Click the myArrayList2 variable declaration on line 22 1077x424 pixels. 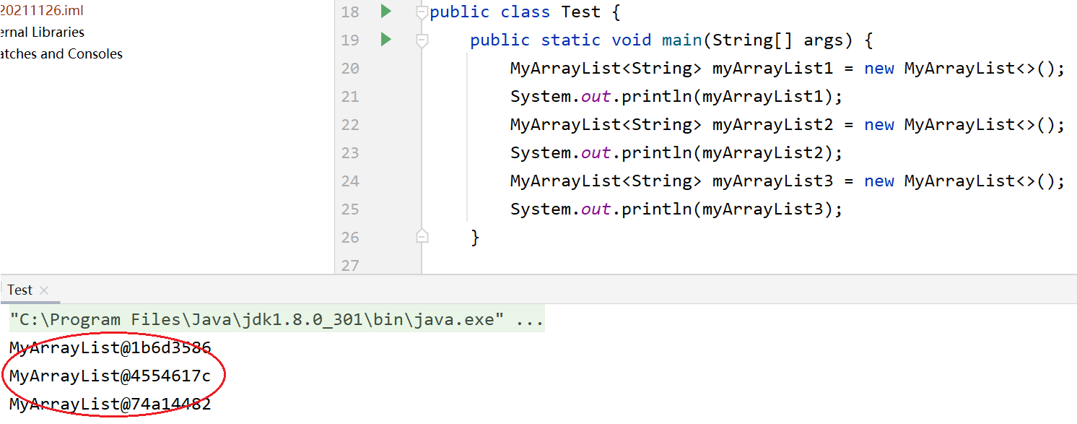pyautogui.click(x=773, y=125)
